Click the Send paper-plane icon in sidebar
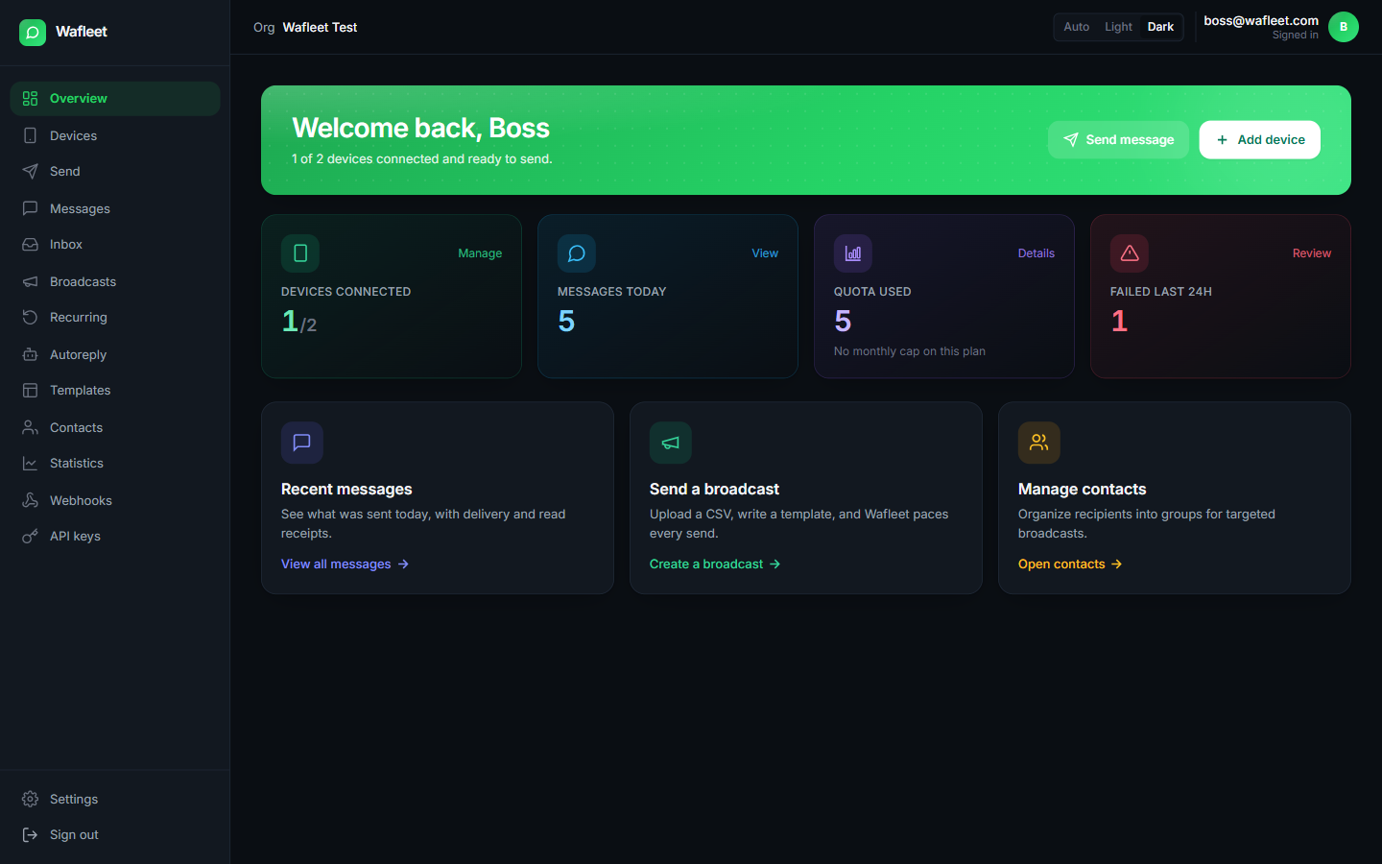The height and width of the screenshot is (864, 1382). (x=30, y=172)
